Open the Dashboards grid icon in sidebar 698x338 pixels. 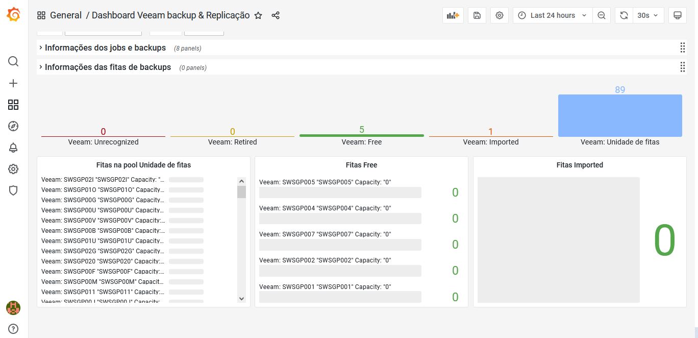[14, 105]
